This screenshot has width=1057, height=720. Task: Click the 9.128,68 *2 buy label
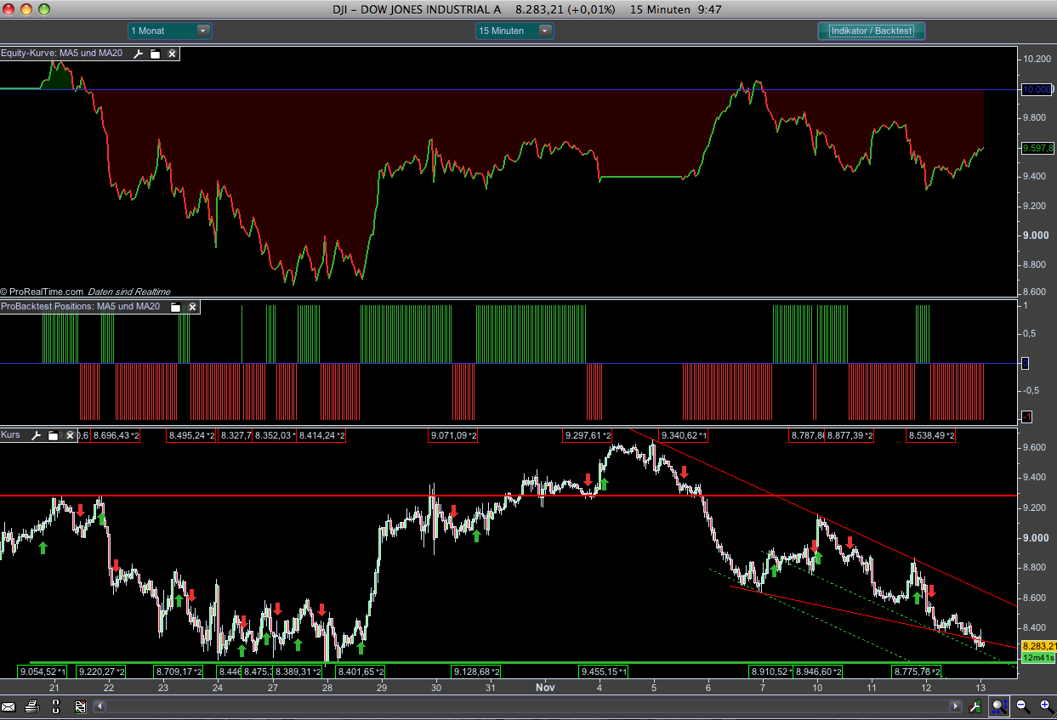476,672
